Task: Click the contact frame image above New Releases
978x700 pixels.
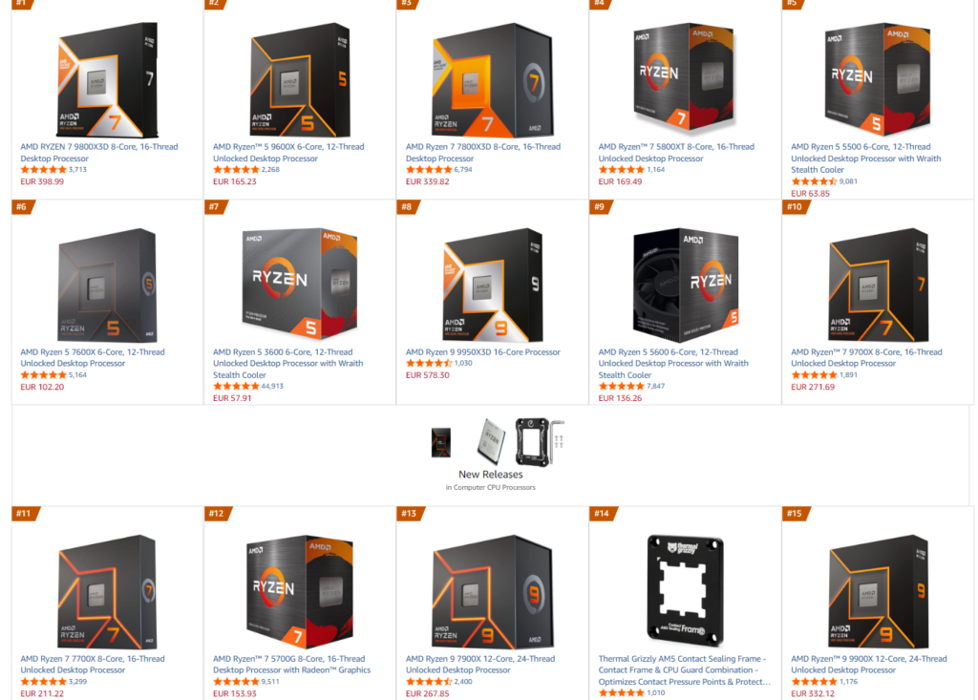Action: pyautogui.click(x=541, y=442)
